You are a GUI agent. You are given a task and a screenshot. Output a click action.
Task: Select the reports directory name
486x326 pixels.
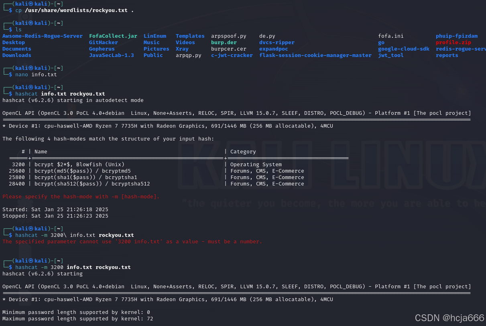447,55
